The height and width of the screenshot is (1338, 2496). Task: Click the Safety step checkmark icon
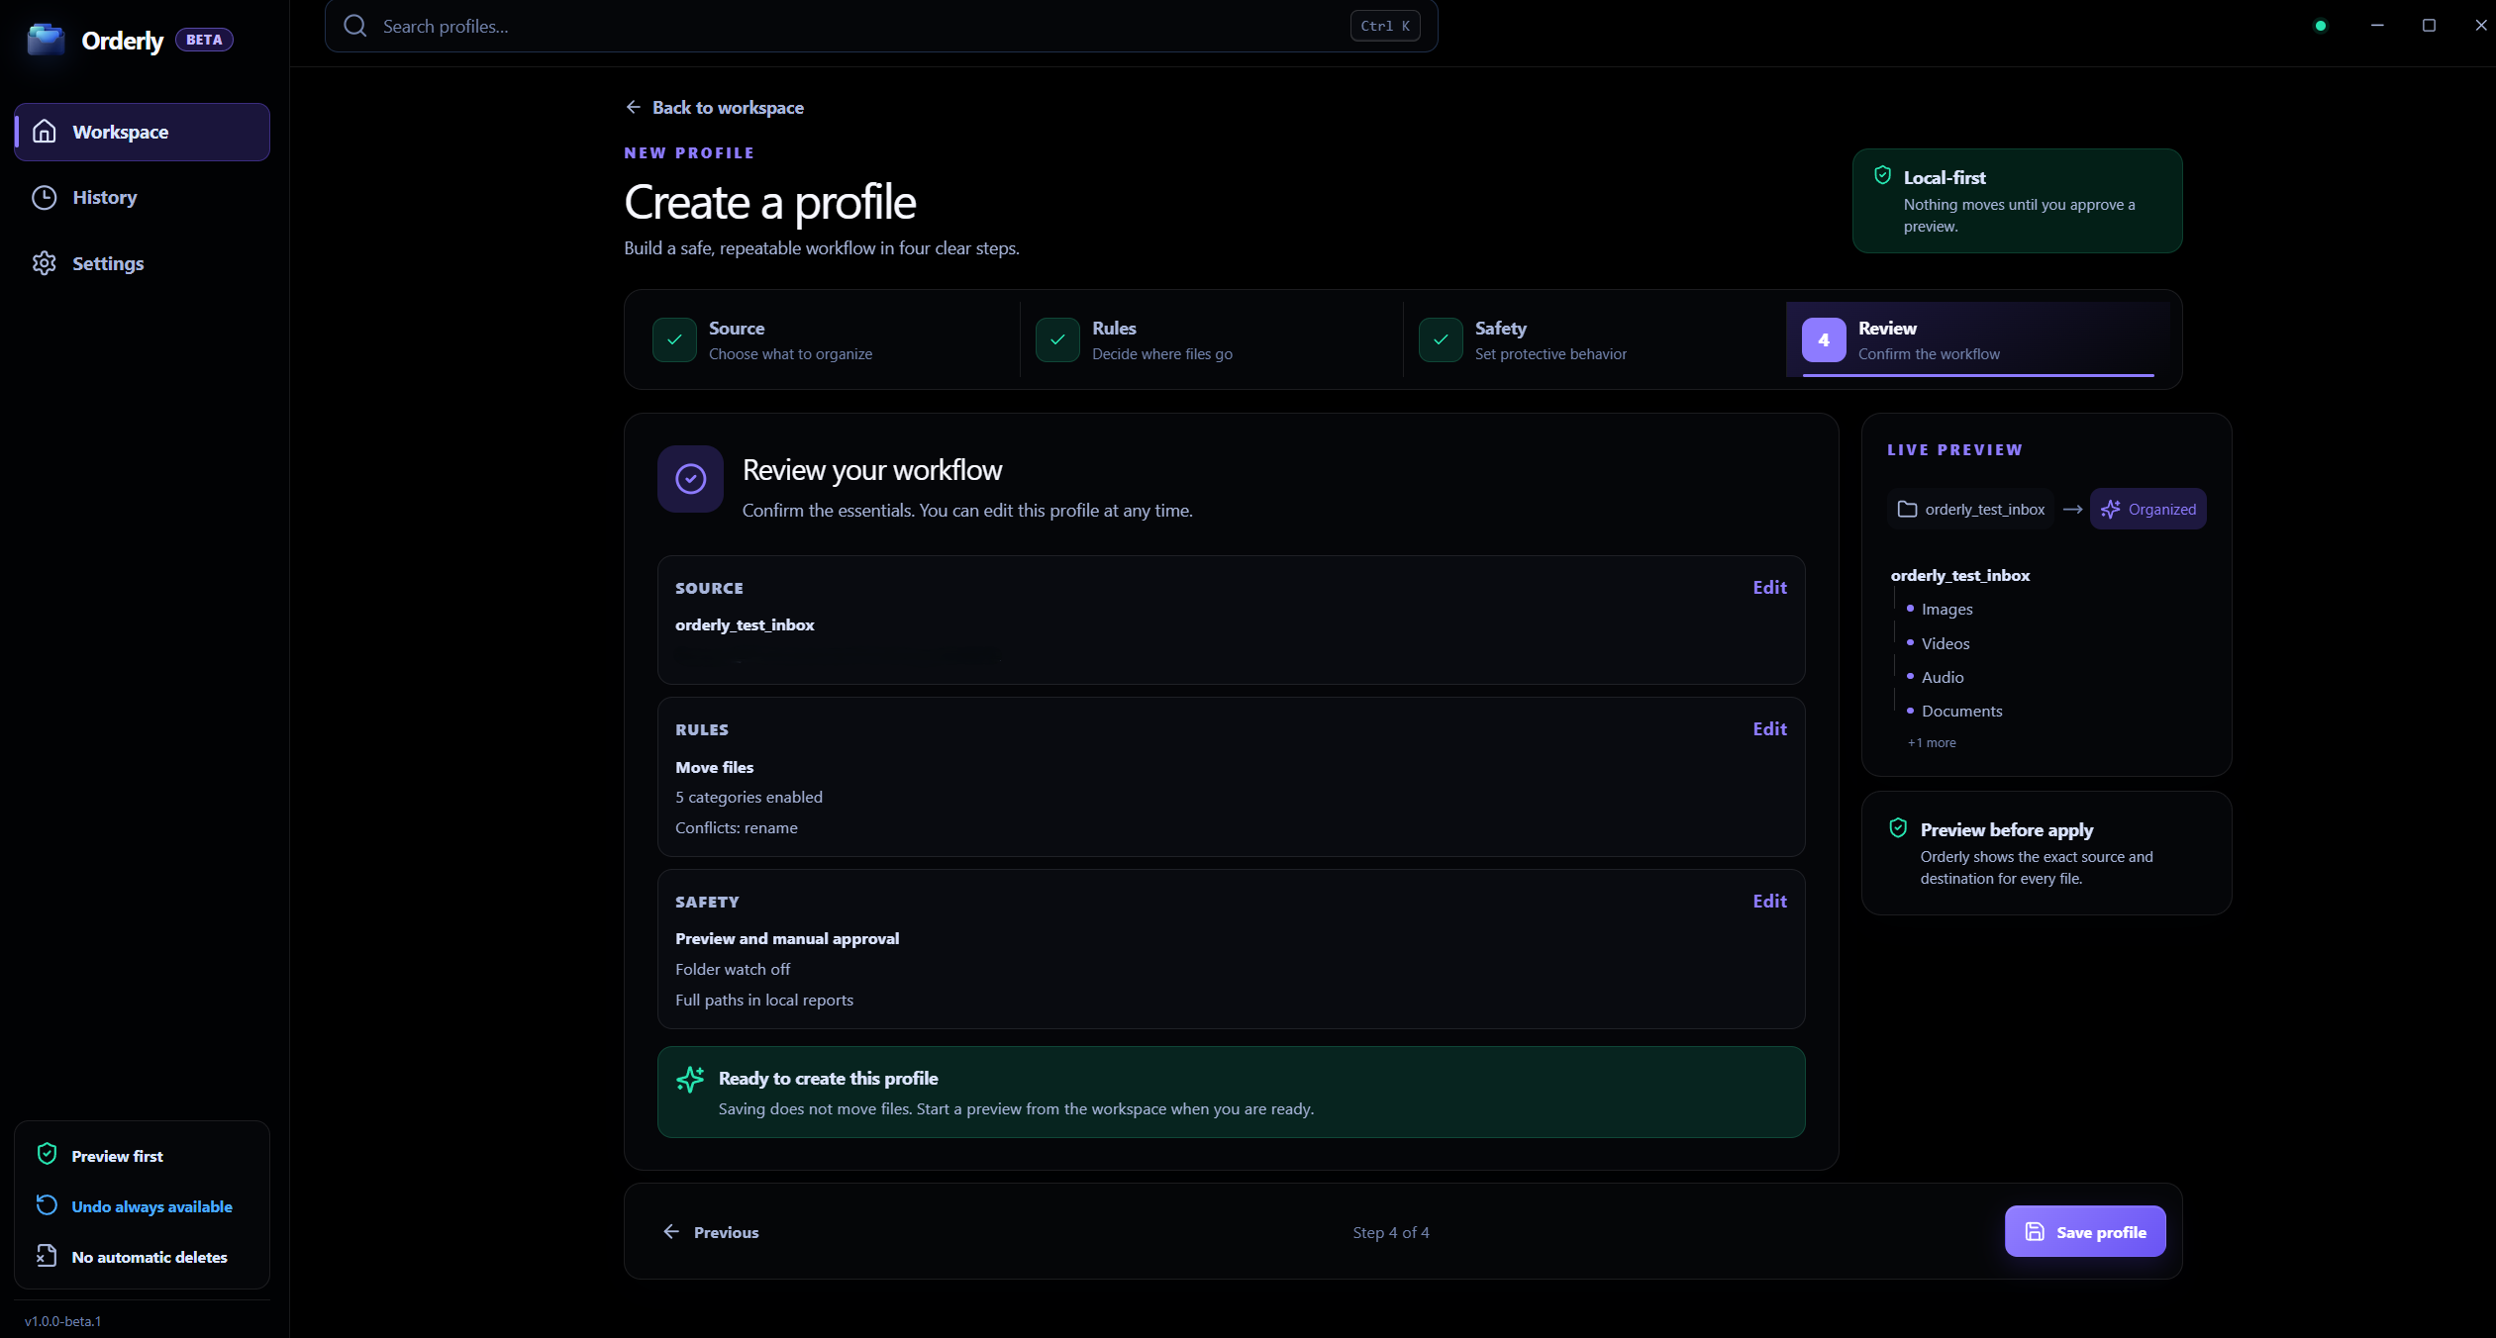tap(1441, 339)
